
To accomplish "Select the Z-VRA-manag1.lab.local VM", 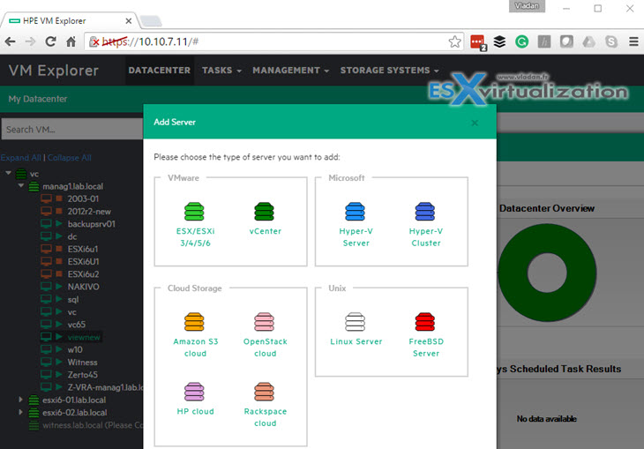I will pos(105,387).
